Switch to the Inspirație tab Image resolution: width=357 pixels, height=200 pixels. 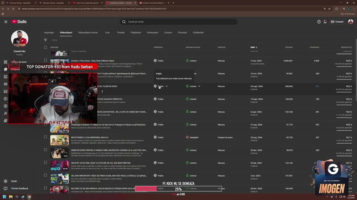[49, 32]
